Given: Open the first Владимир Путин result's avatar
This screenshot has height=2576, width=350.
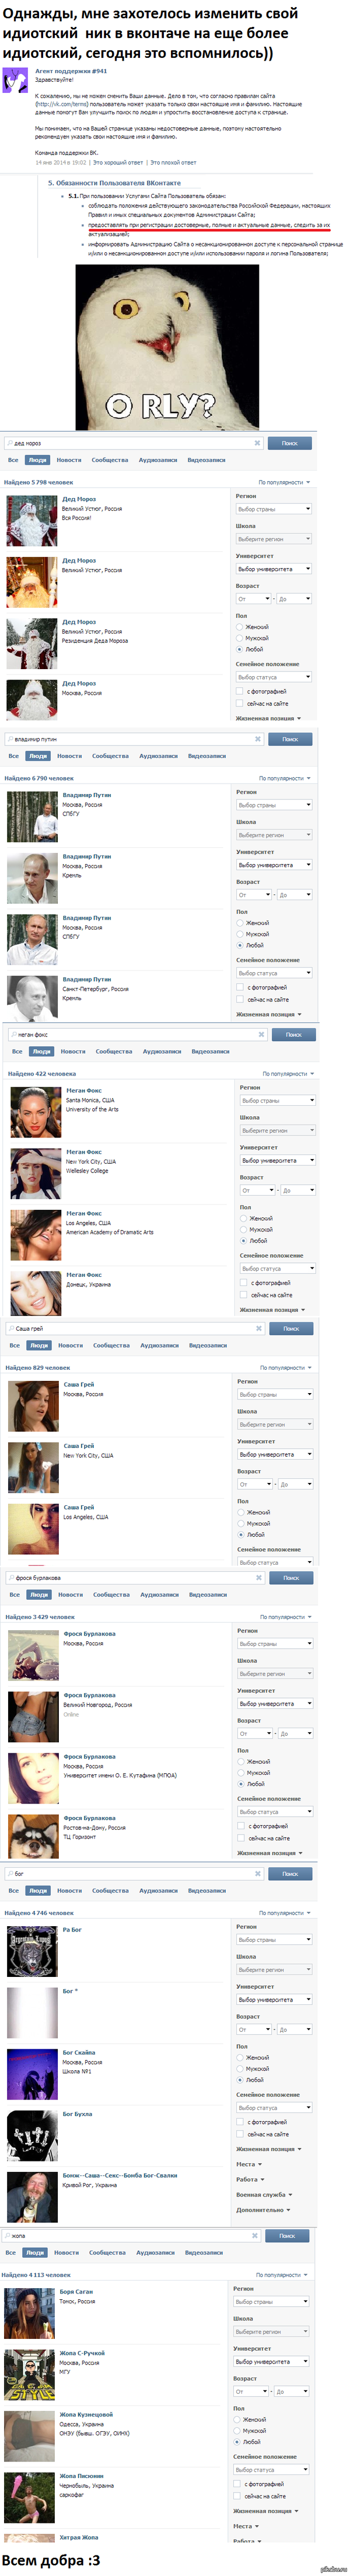Looking at the screenshot, I should coord(32,817).
